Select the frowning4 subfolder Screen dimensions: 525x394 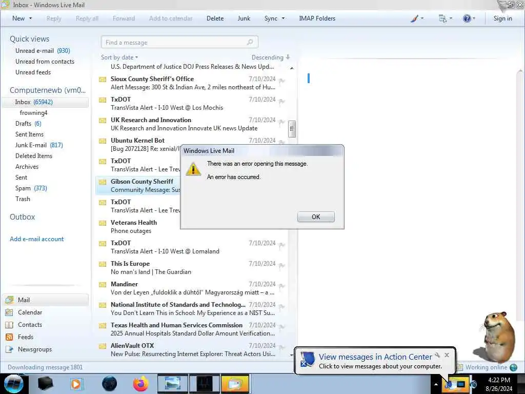pyautogui.click(x=33, y=112)
